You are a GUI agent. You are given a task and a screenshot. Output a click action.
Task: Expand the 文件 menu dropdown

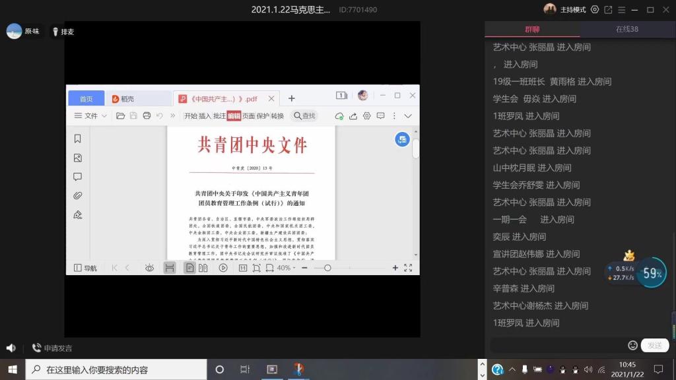coord(91,116)
